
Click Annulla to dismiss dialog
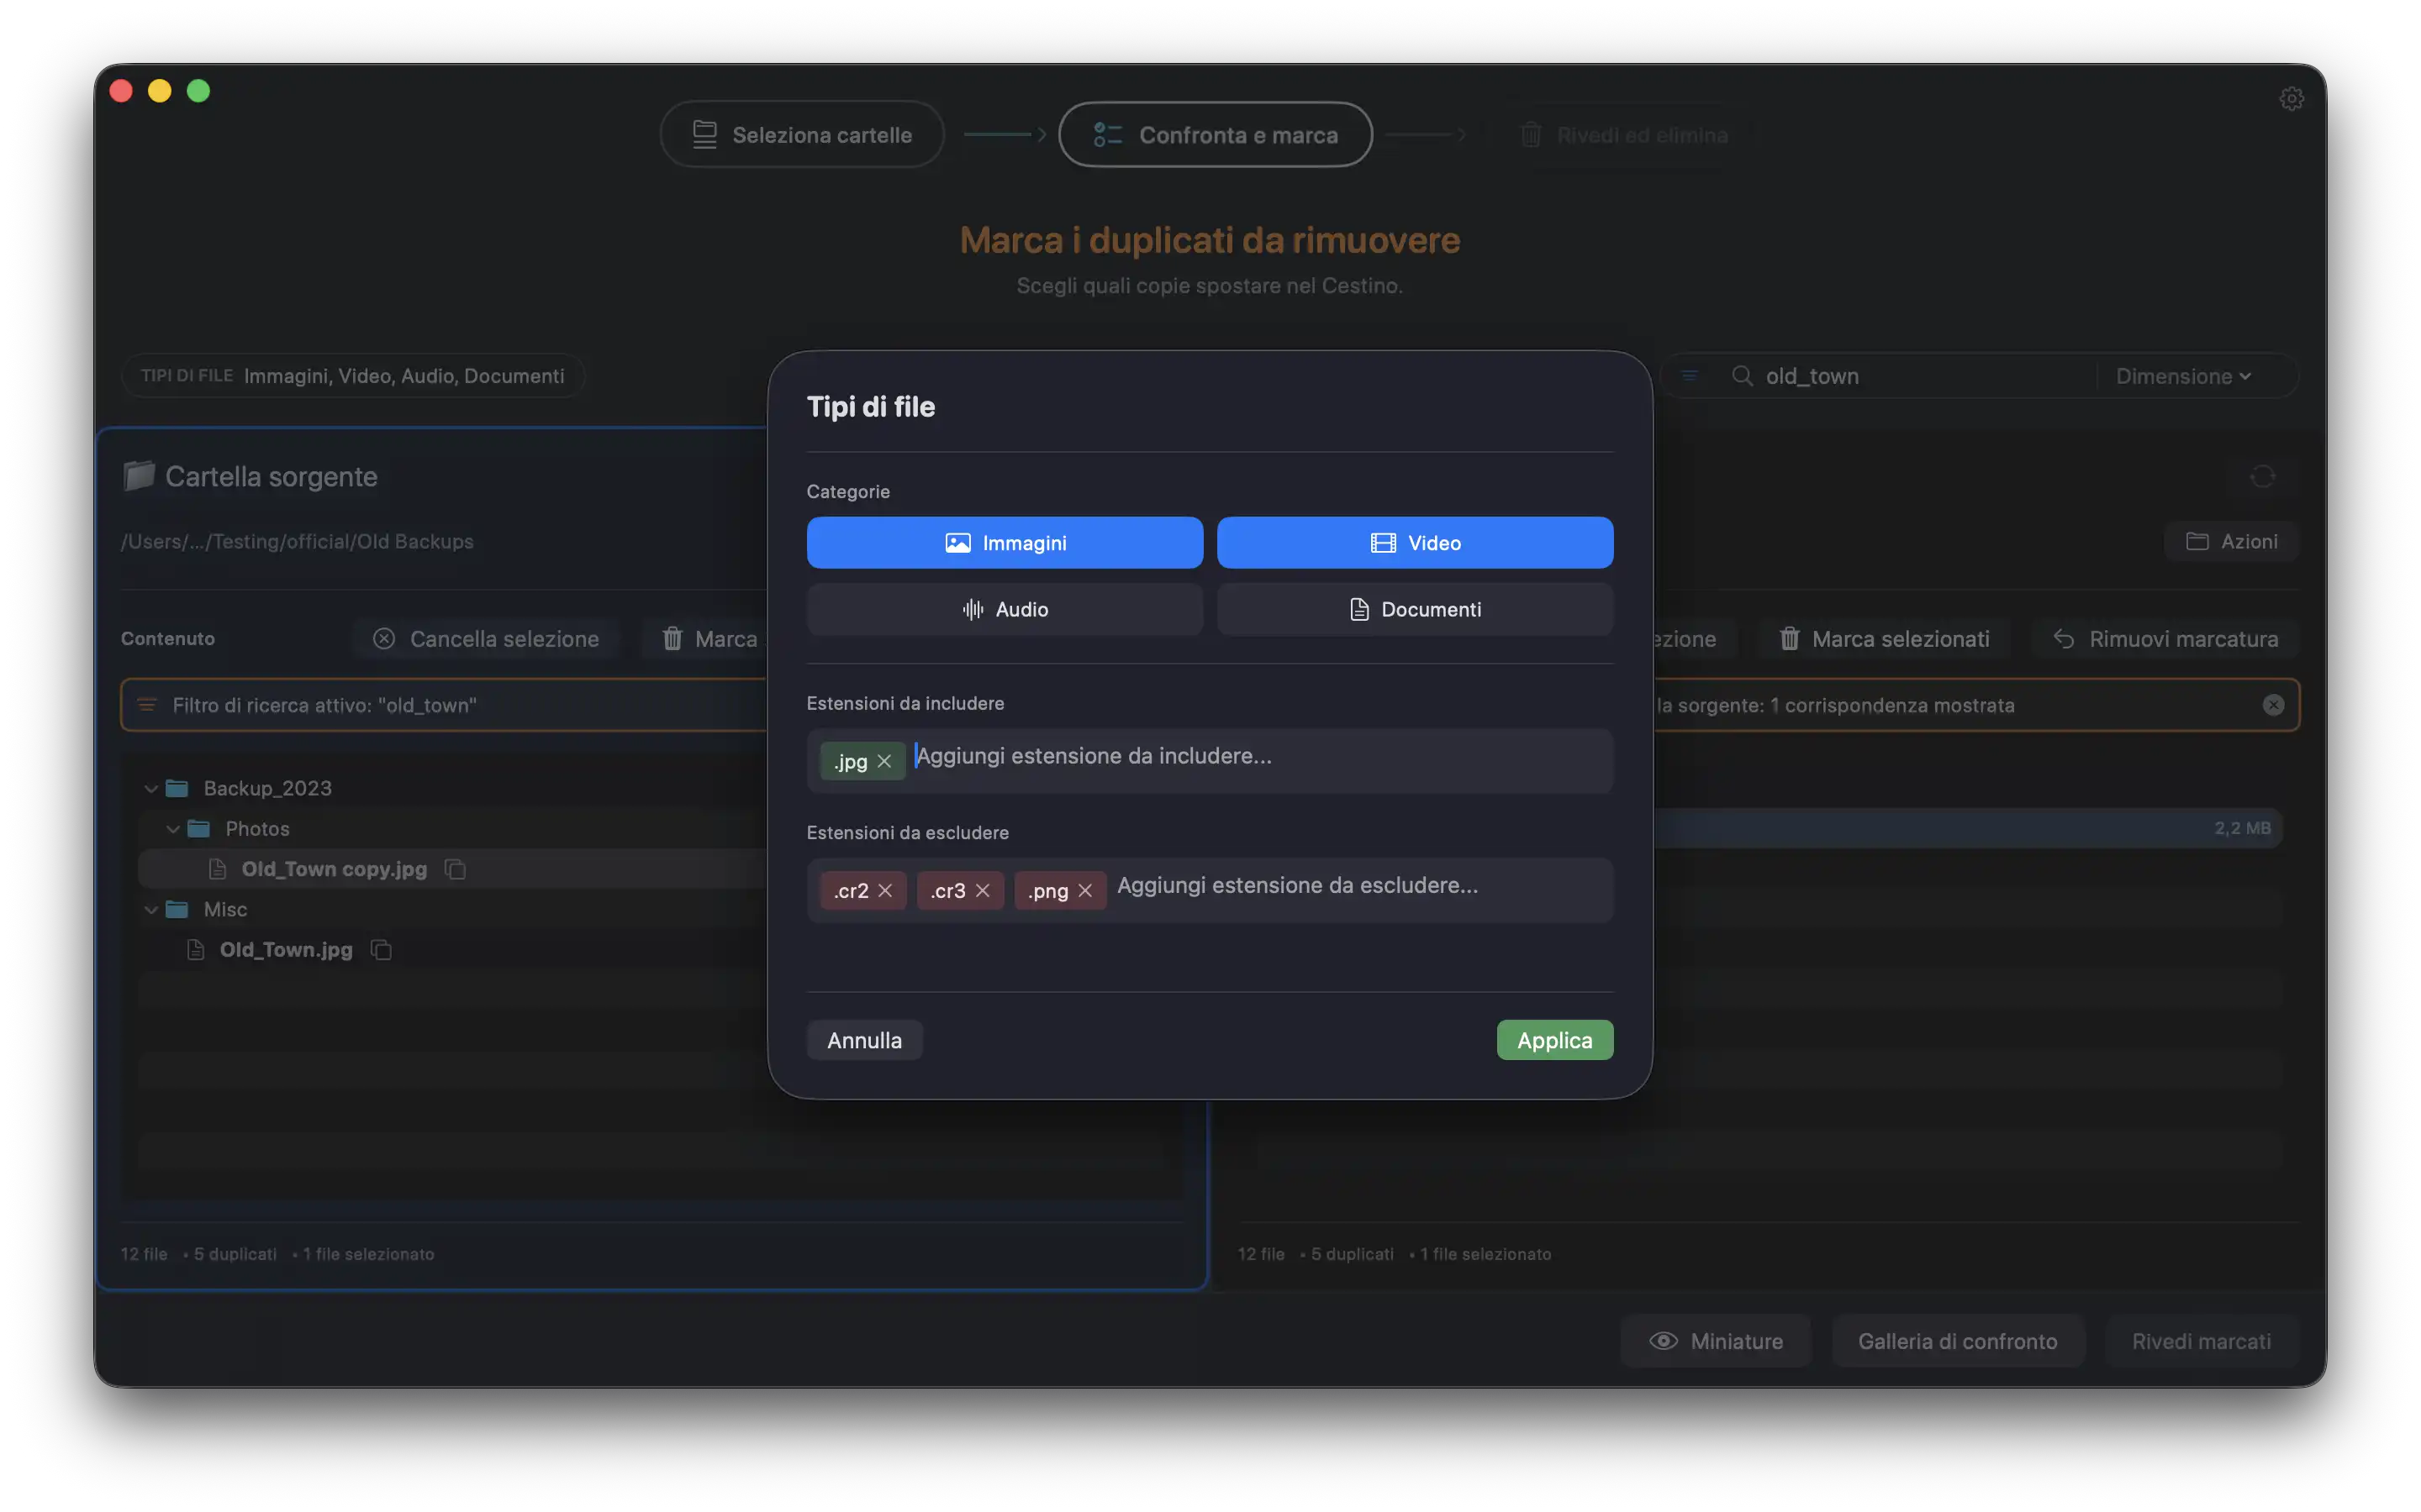(864, 1040)
